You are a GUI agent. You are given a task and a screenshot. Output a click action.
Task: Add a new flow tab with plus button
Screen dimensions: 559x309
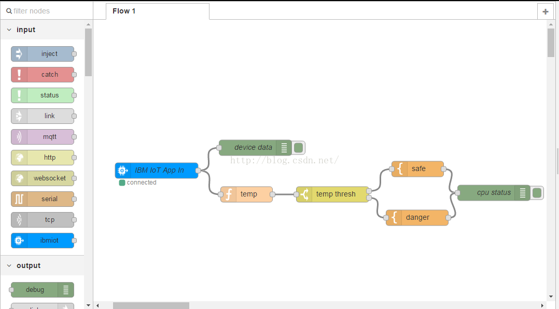tap(545, 11)
